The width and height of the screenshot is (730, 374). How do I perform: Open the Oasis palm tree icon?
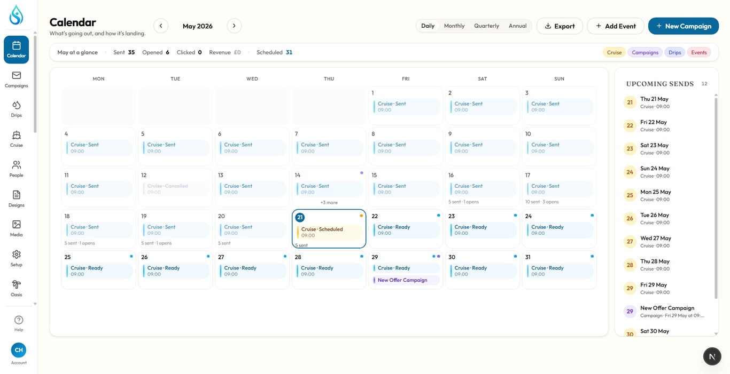pos(17,284)
